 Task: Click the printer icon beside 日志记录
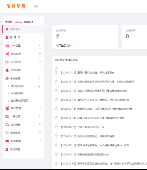point(7,125)
